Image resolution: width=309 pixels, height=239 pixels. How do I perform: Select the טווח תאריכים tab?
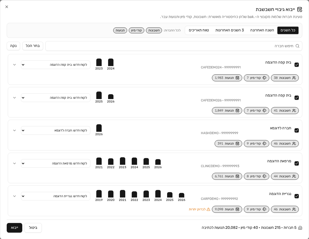tap(199, 30)
